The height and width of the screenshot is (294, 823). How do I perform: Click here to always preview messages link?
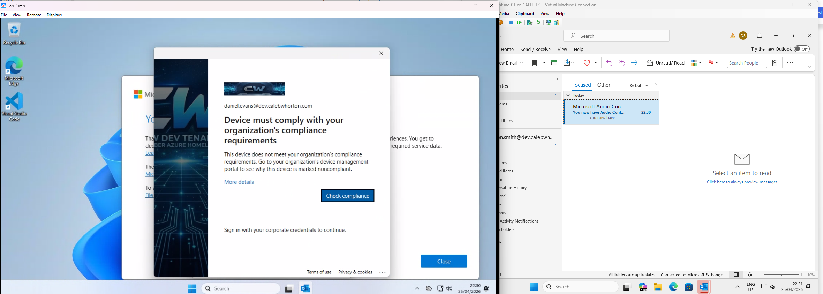[x=742, y=182]
